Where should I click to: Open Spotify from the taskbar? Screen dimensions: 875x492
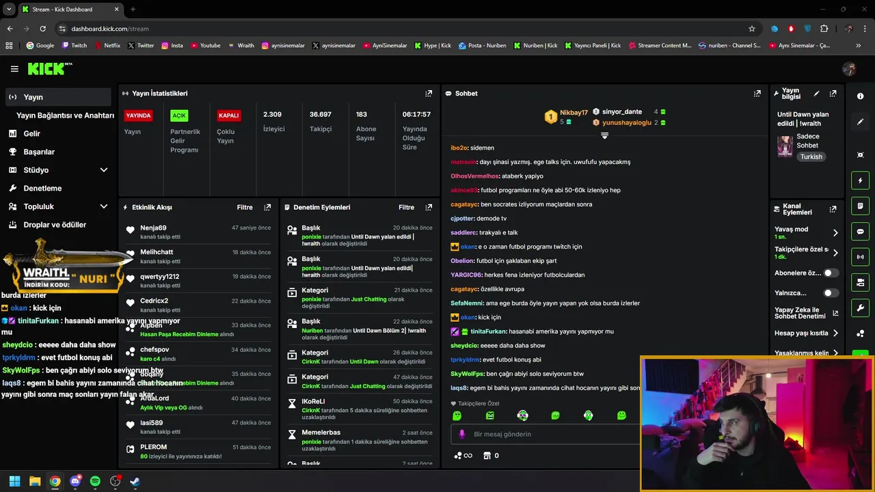[95, 481]
